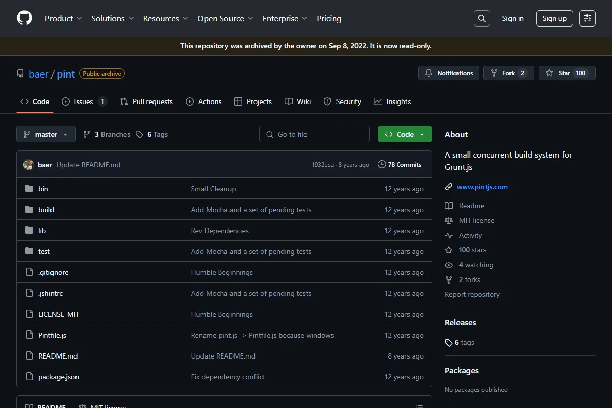Visit the www.pintjs.com link
This screenshot has width=612, height=408.
pos(482,187)
